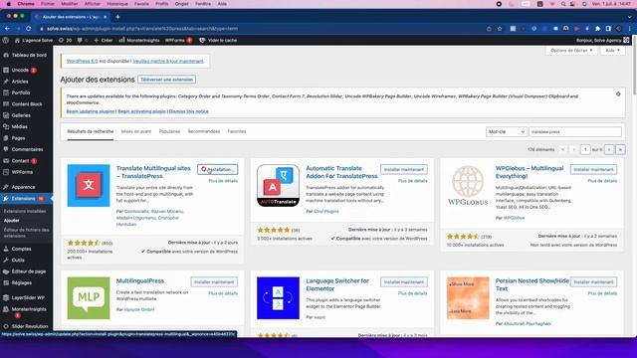637x358 pixels.
Task: Switch to Populaires tab
Action: (169, 131)
